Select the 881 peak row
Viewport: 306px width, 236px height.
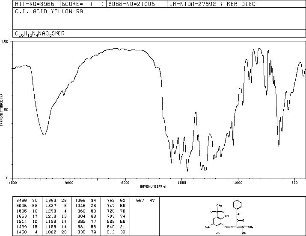pos(87,227)
